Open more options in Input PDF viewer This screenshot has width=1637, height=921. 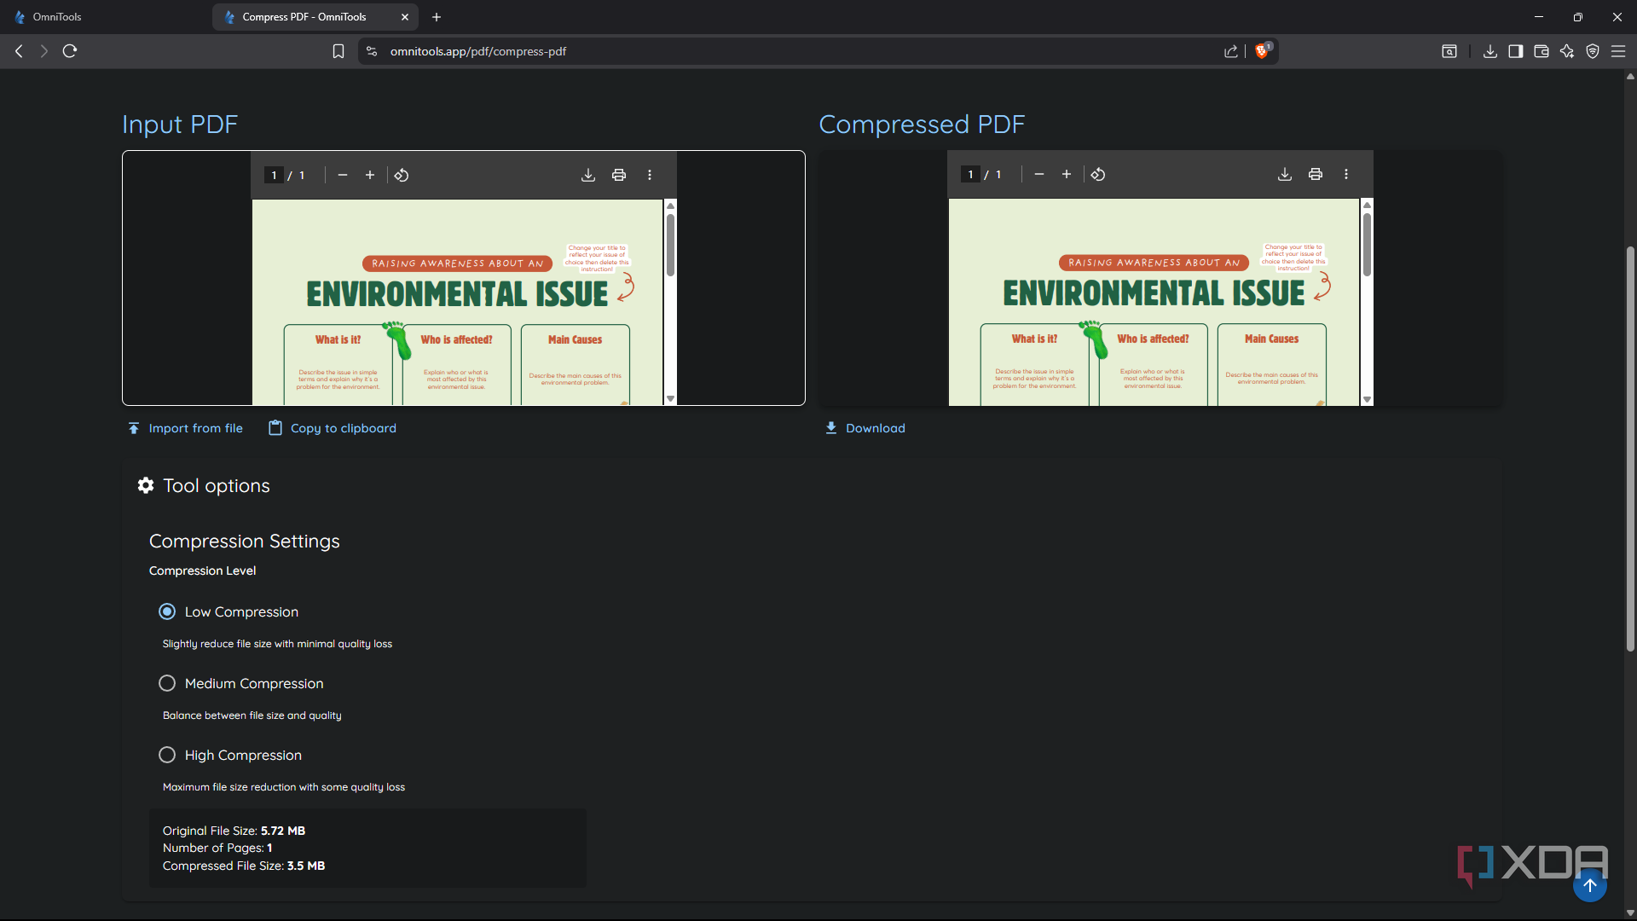650,175
